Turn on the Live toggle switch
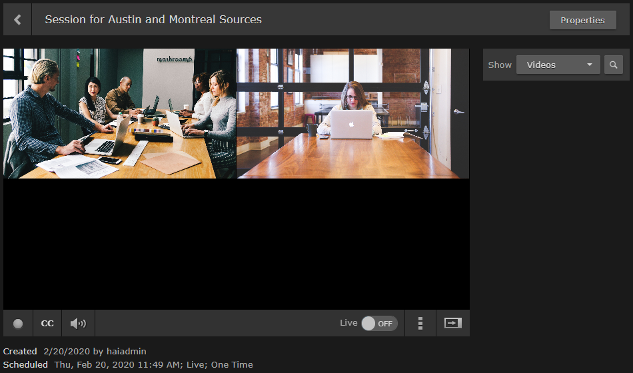The height and width of the screenshot is (373, 633). coord(378,324)
